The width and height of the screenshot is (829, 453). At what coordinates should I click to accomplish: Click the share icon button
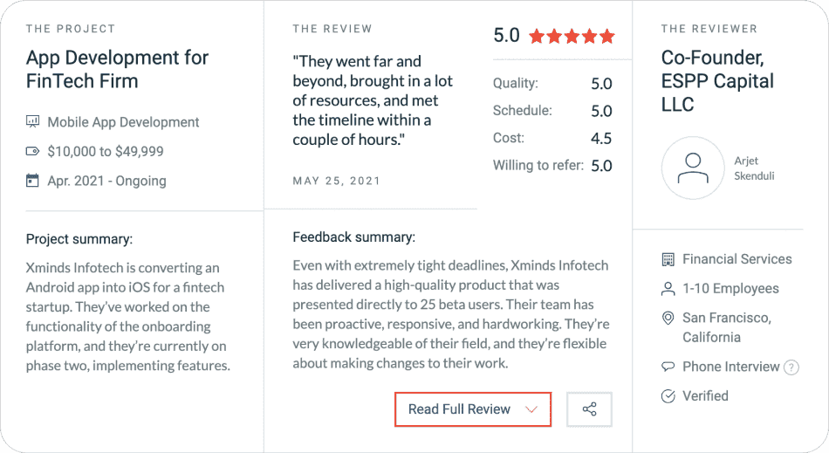pos(589,409)
